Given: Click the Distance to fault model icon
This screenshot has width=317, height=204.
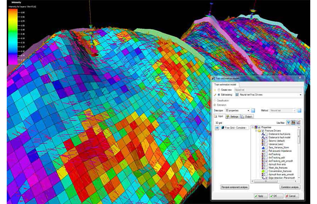Looking at the screenshot, I should point(263,137).
